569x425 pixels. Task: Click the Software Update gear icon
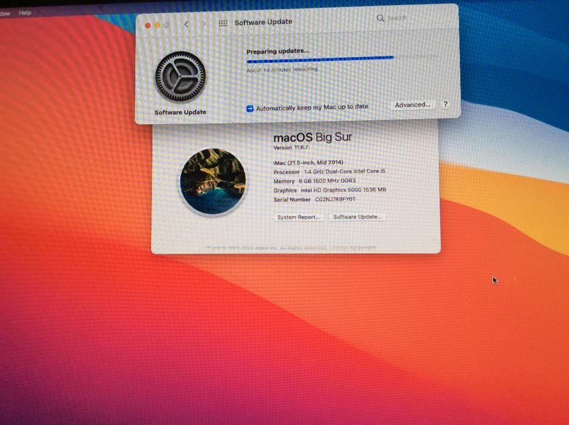click(180, 76)
